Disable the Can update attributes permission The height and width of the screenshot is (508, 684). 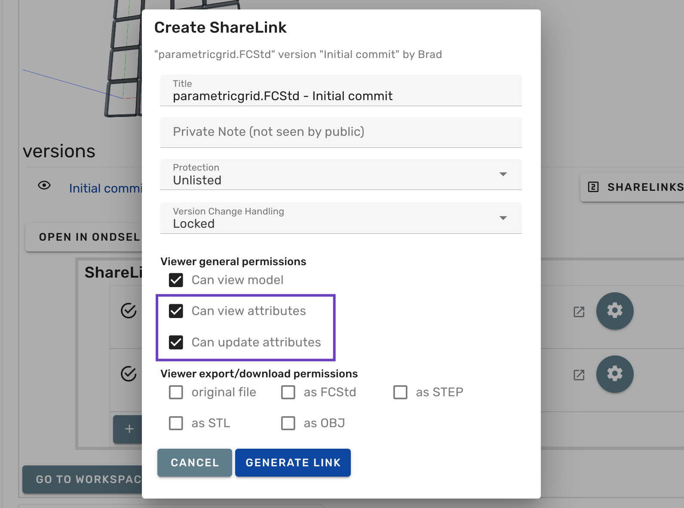click(x=176, y=342)
